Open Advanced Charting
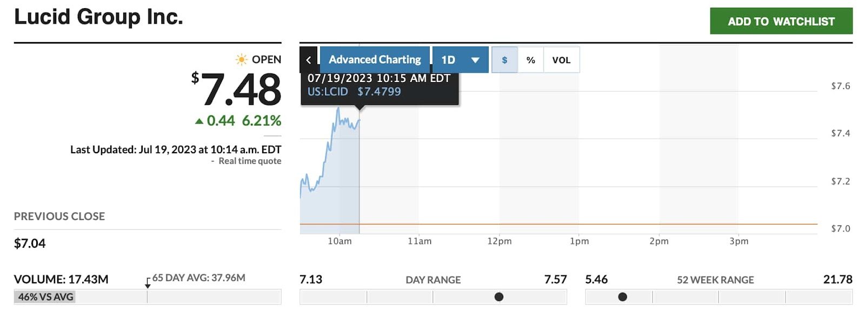The height and width of the screenshot is (312, 865). click(375, 59)
